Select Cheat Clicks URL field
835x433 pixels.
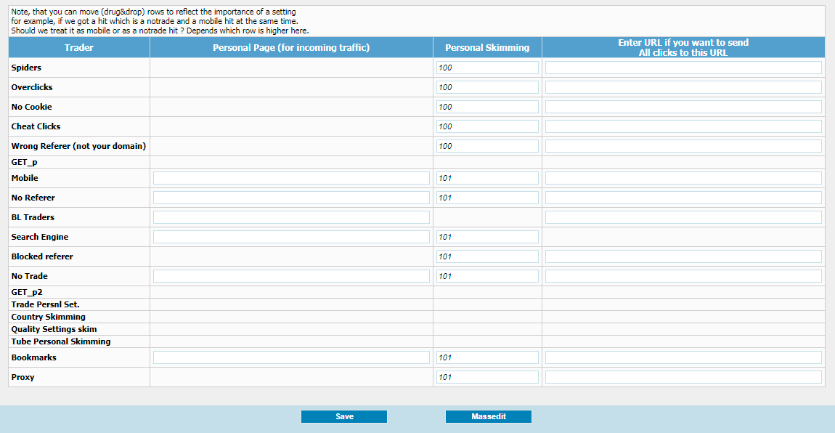(683, 126)
